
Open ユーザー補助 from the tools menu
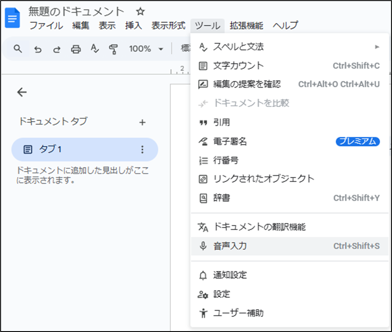click(289, 313)
